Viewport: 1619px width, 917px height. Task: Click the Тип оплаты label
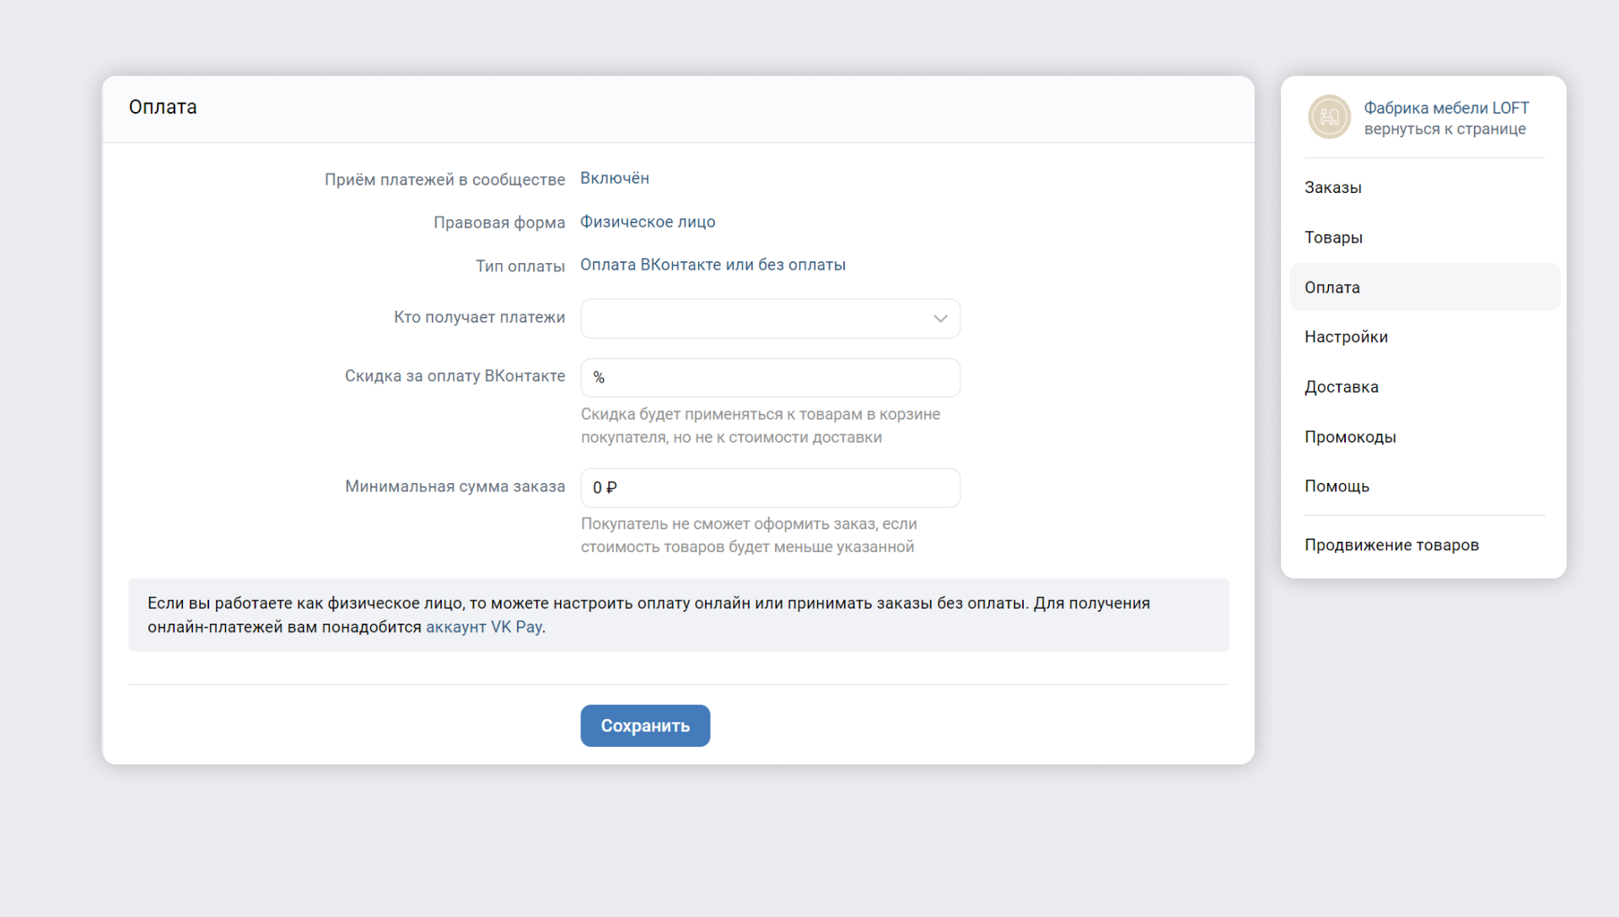click(x=520, y=266)
